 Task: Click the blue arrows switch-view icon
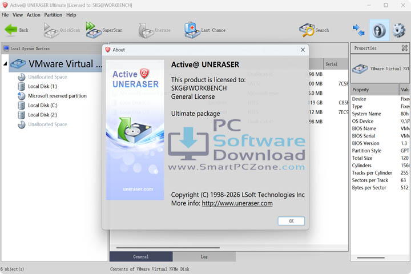[x=358, y=30]
